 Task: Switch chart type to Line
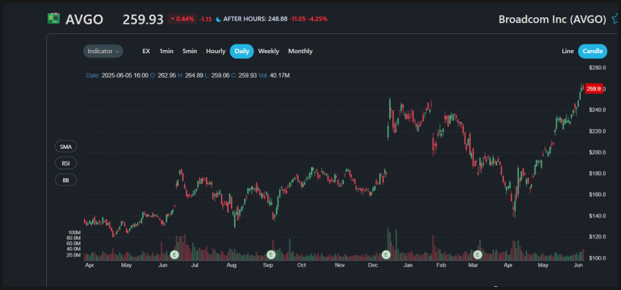[x=568, y=51]
